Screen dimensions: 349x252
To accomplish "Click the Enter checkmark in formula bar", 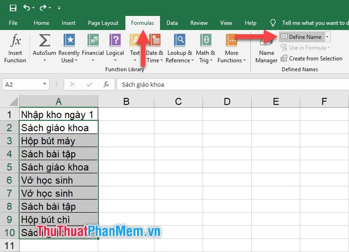I will point(89,84).
